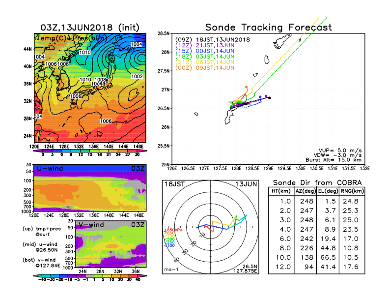Click purple legend entry '(12Z) 21JST,13JUN'
Viewport: 389px width, 301px height.
click(x=205, y=45)
